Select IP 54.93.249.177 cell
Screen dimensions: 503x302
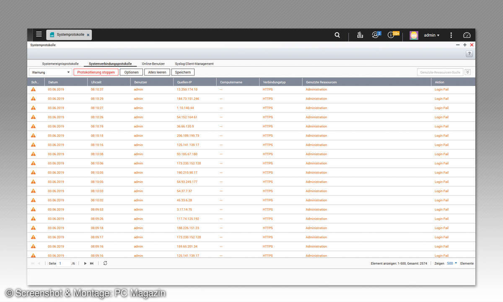click(x=187, y=182)
